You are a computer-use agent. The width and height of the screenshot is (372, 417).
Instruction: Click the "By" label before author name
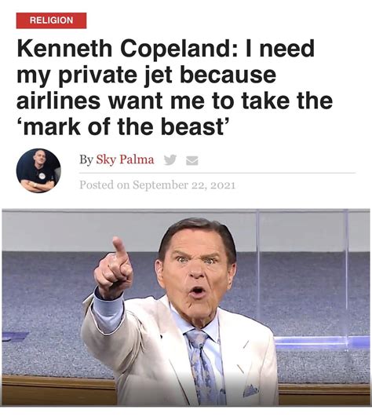86,159
